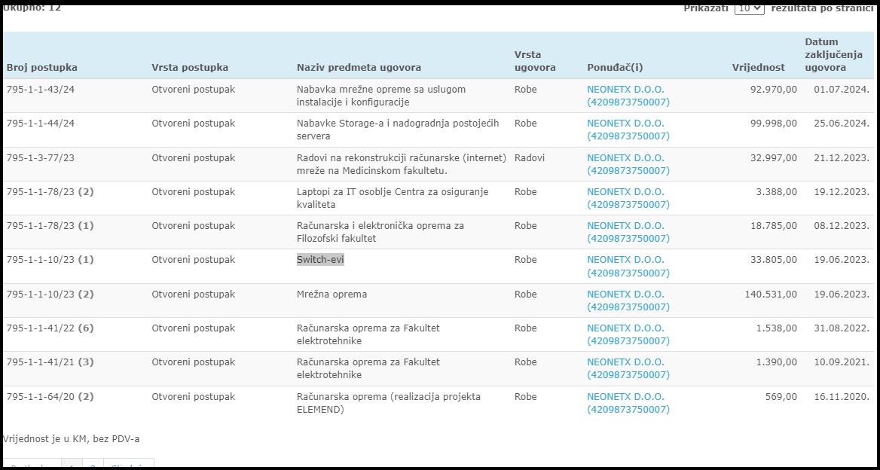Viewport: 880px width, 470px height.
Task: Click the value 32.997,00
Action: pyautogui.click(x=773, y=158)
